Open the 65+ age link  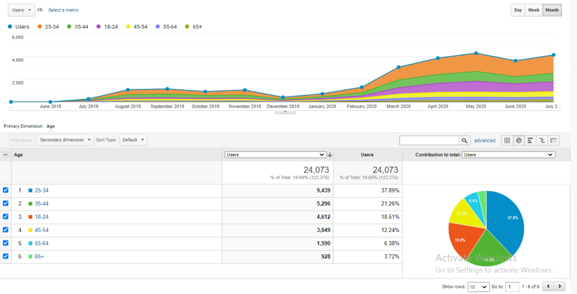(39, 257)
